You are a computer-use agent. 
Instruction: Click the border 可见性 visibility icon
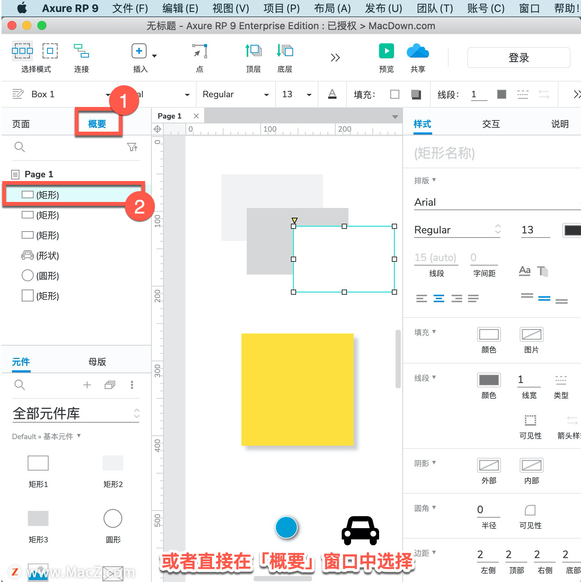coord(530,420)
